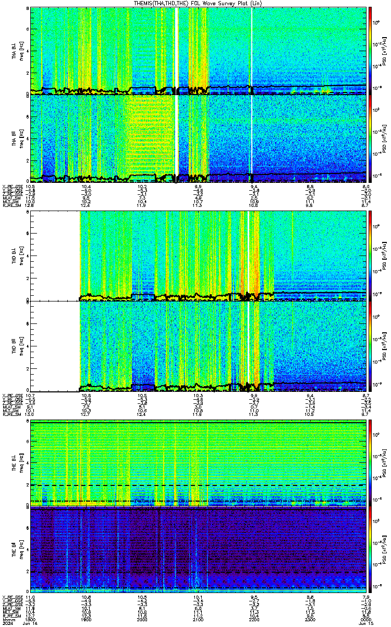Click the Jun 14 date label
Image resolution: width=391 pixels, height=627 pixels.
pos(31,623)
